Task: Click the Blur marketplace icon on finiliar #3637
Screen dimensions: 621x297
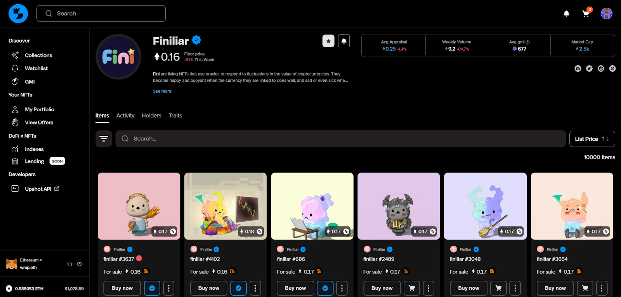Action: point(146,271)
